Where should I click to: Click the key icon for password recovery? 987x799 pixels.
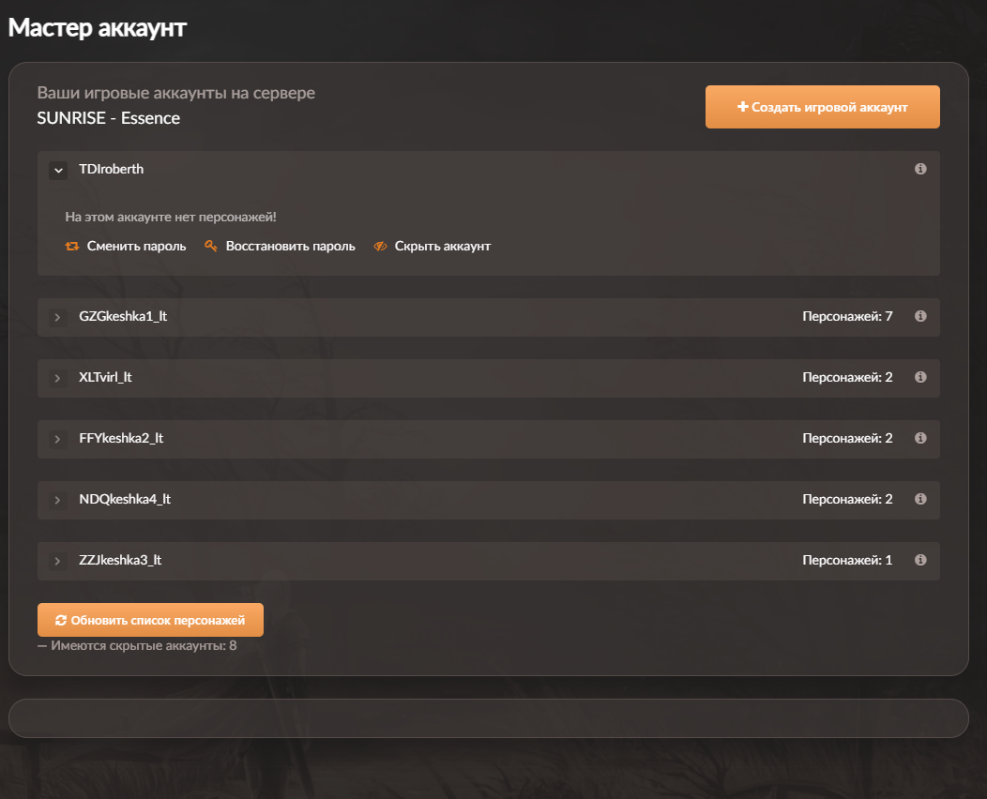click(x=211, y=247)
